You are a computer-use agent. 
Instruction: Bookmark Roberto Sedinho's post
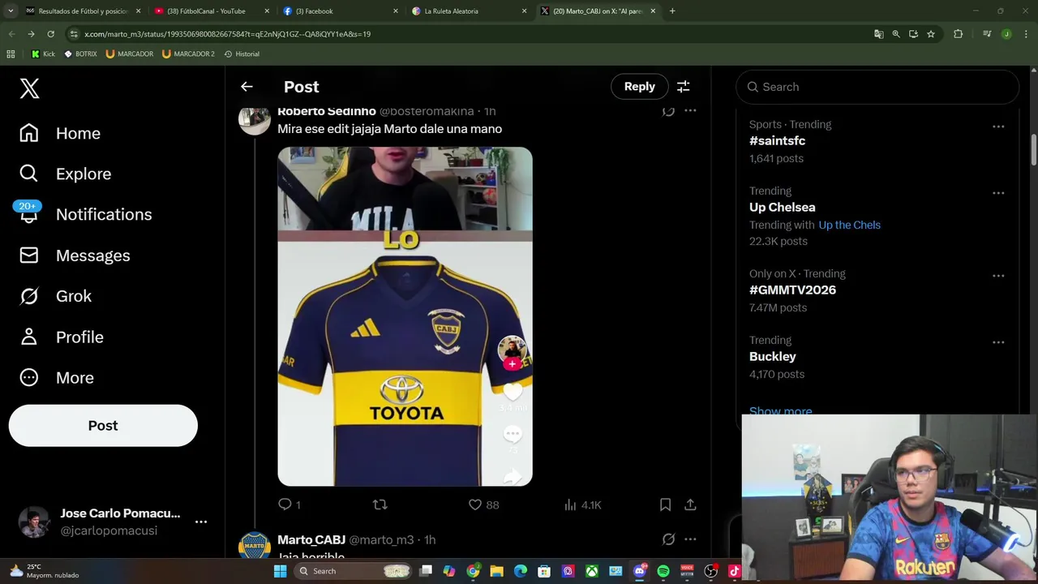[x=665, y=505]
